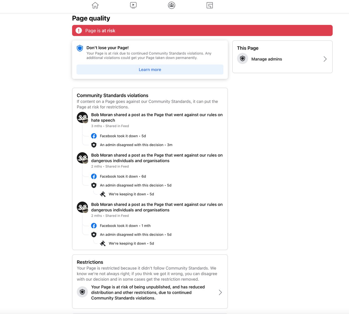Image resolution: width=349 pixels, height=314 pixels.
Task: Click the Facebook icon in the second violation entry
Action: [x=94, y=176]
